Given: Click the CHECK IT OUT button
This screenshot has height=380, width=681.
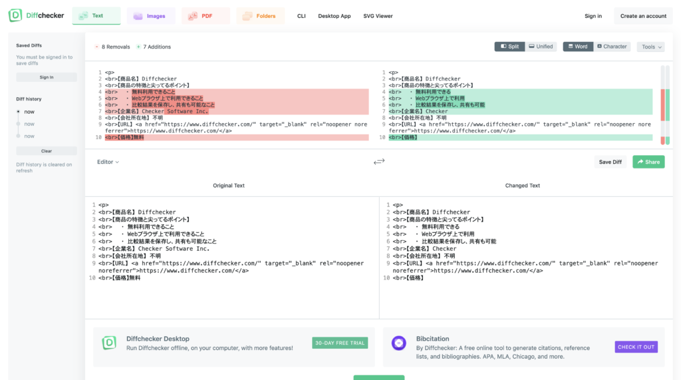Looking at the screenshot, I should 636,347.
